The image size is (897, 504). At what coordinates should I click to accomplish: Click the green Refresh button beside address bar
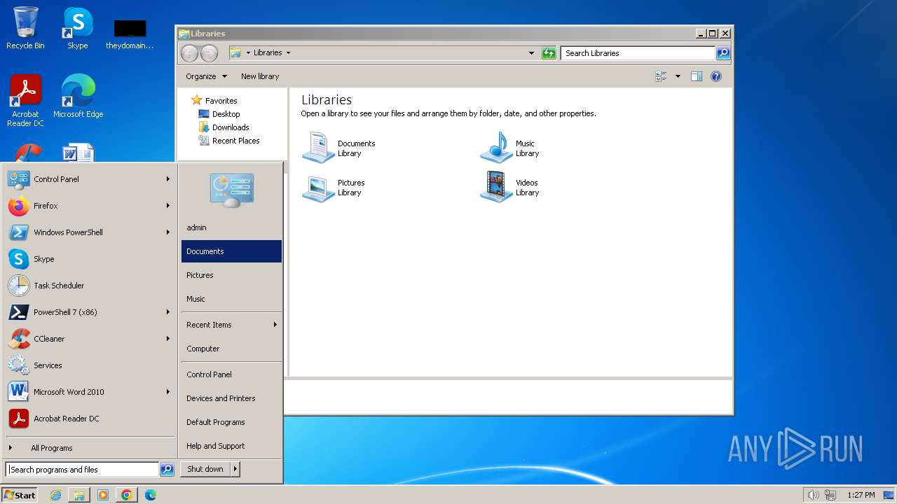549,53
